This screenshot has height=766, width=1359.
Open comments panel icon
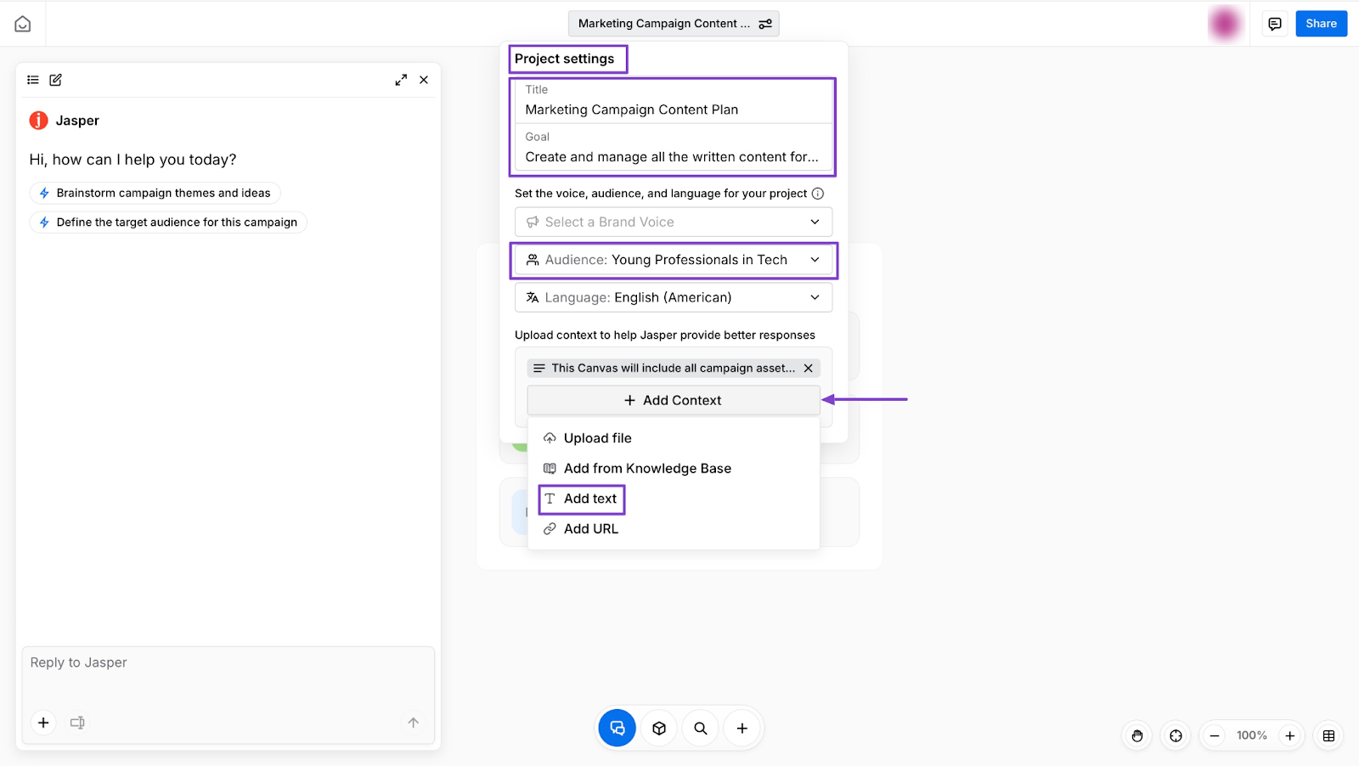(x=1275, y=24)
